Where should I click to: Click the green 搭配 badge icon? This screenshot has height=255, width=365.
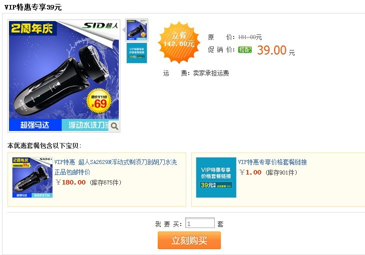click(245, 49)
